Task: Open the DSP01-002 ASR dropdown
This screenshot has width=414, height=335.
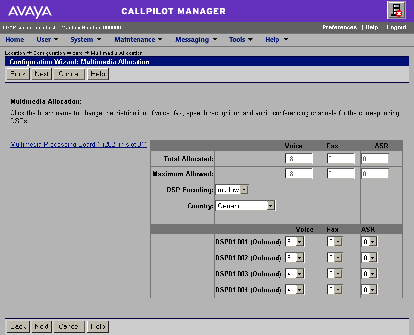Action: (x=369, y=258)
